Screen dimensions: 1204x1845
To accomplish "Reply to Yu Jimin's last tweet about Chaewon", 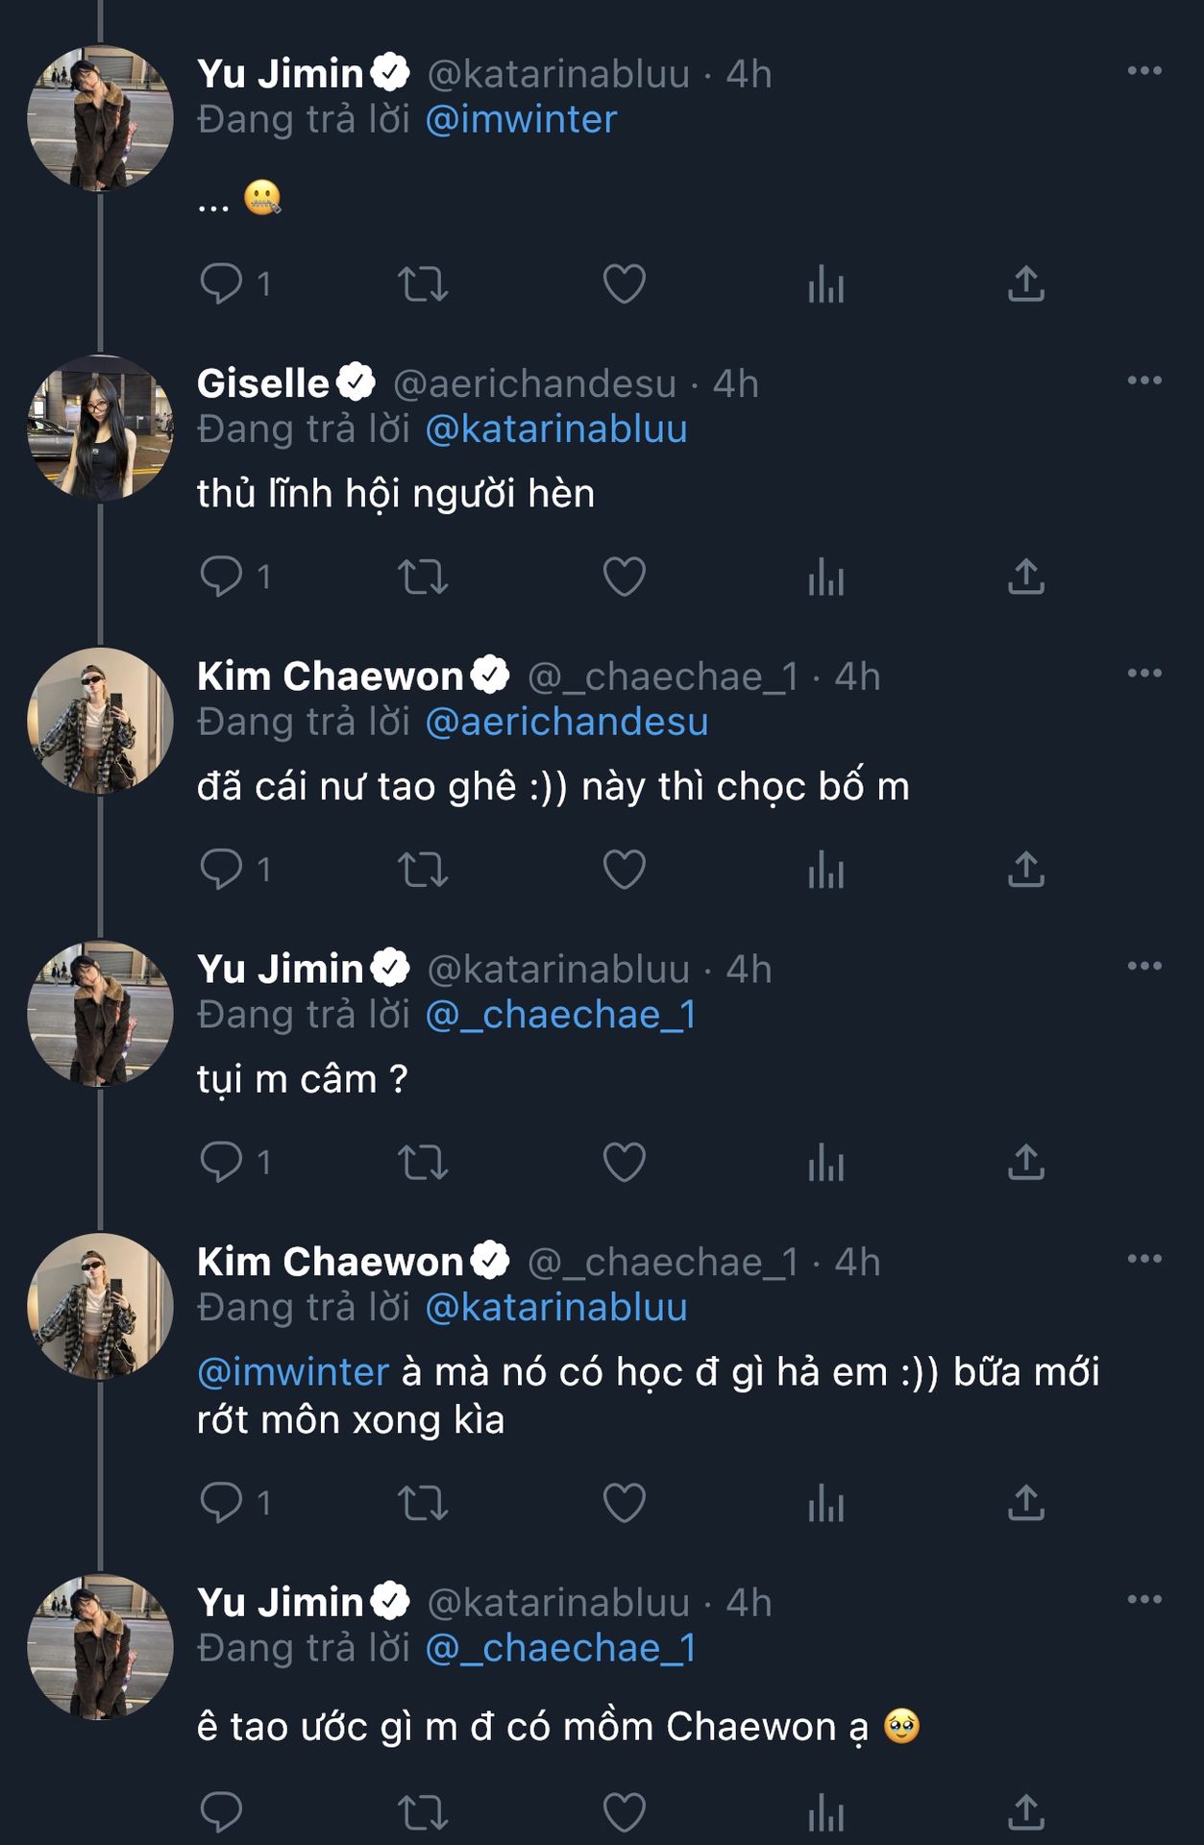I will 221,1812.
